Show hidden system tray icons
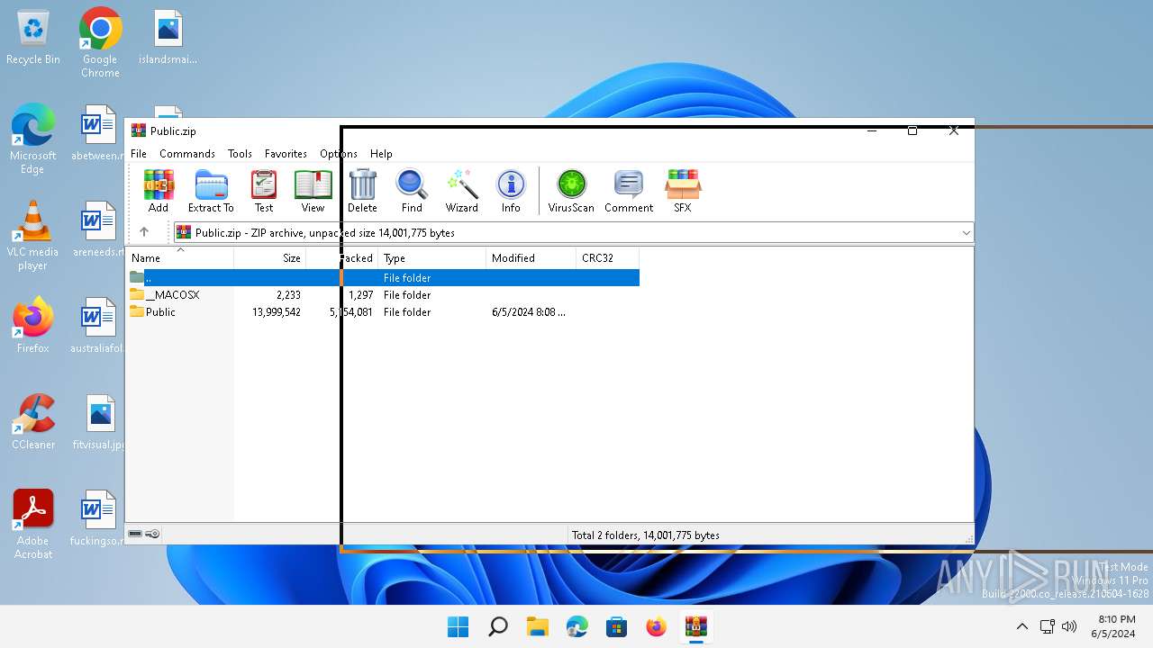This screenshot has height=648, width=1153. (x=1021, y=626)
